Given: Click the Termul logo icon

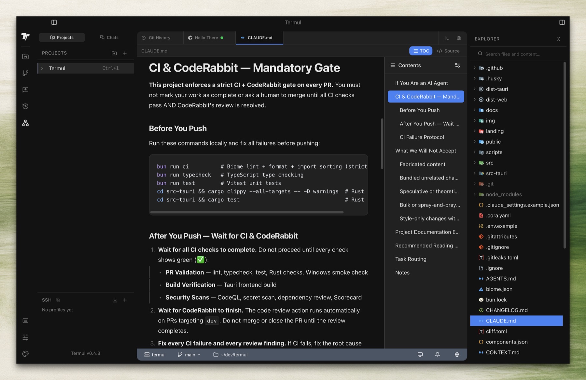Looking at the screenshot, I should tap(25, 37).
